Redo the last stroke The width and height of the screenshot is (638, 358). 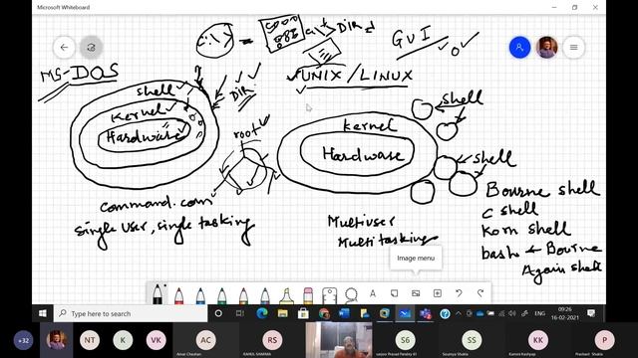pos(480,293)
